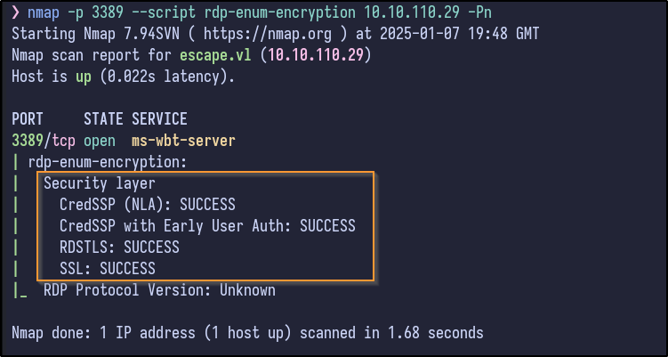
Task: Click the SSL: SUCCESS result
Action: (107, 268)
